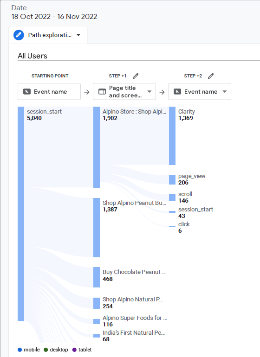Click the Alpino Store 1,902 node bar
260x357 pixels.
[97, 147]
